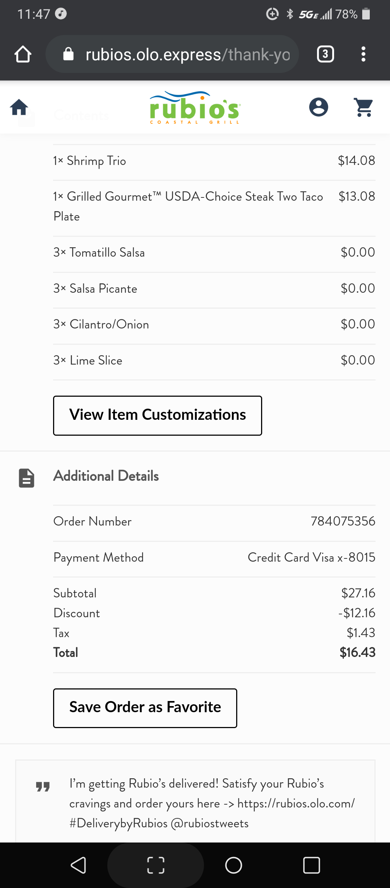Tap the browser home icon
The height and width of the screenshot is (888, 390).
point(23,54)
